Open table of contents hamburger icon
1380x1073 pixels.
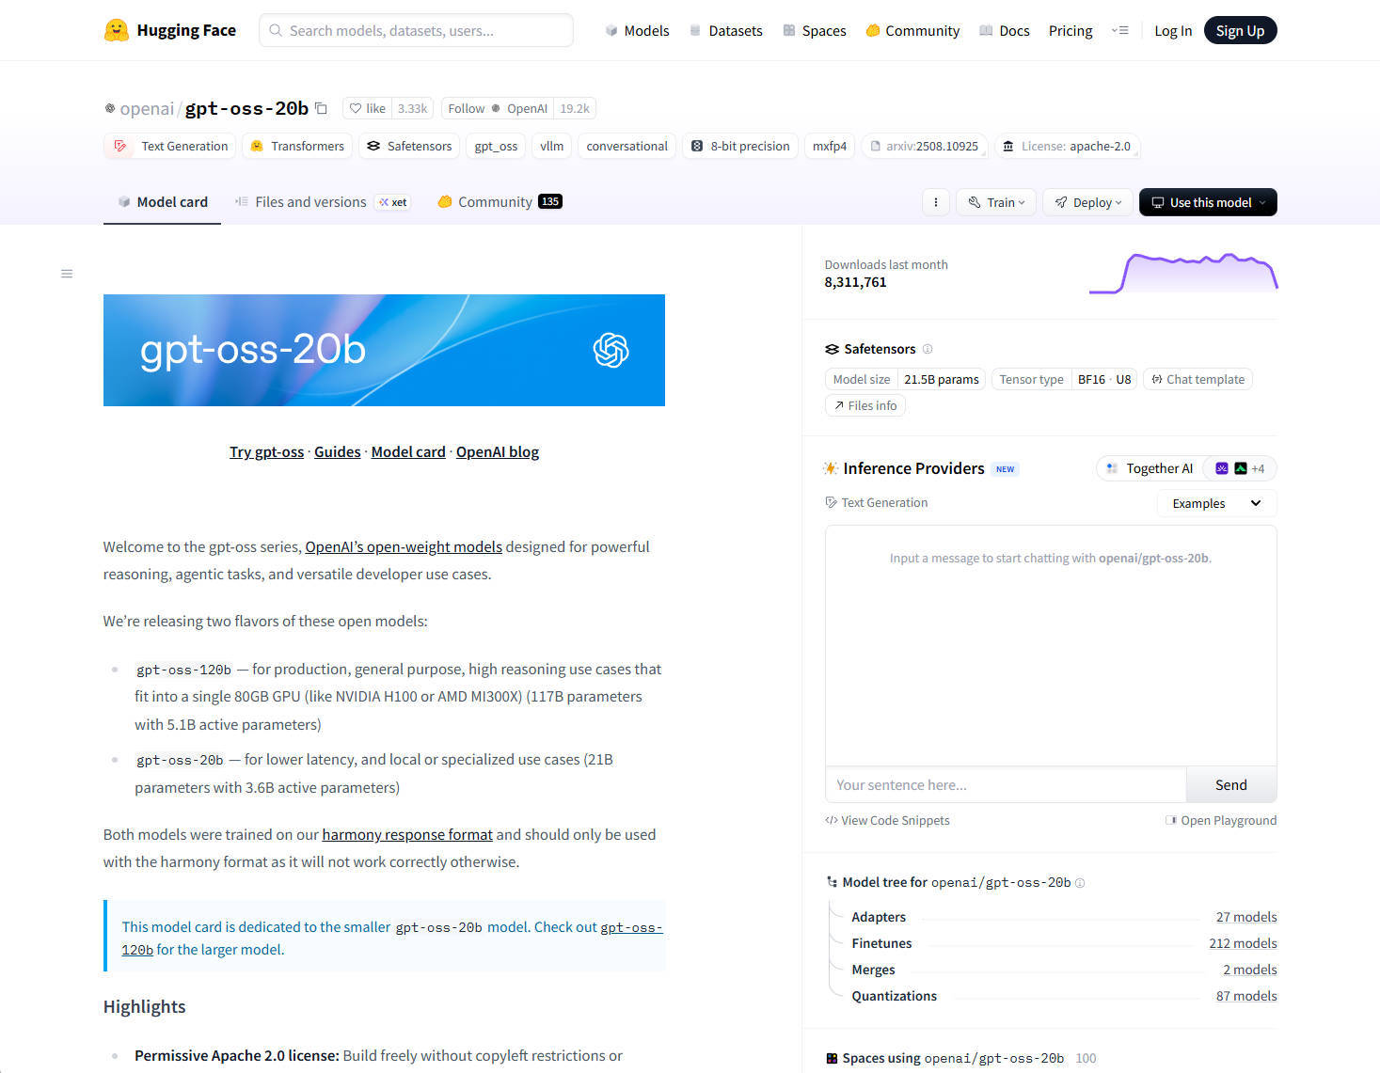[67, 274]
